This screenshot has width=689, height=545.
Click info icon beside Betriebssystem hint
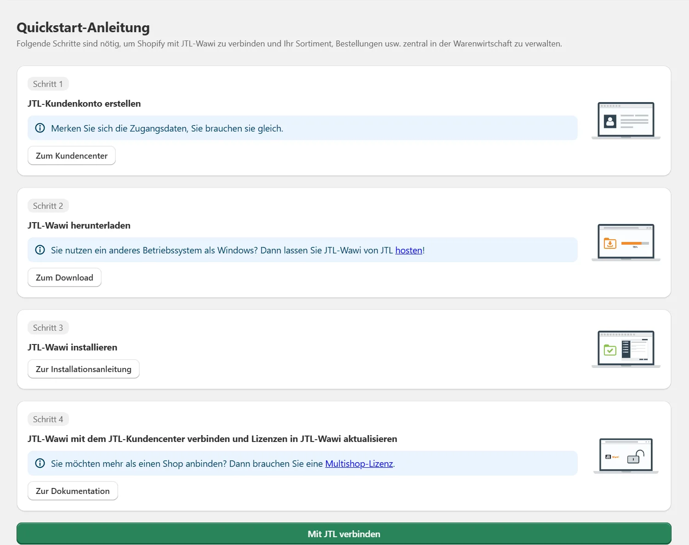click(40, 250)
